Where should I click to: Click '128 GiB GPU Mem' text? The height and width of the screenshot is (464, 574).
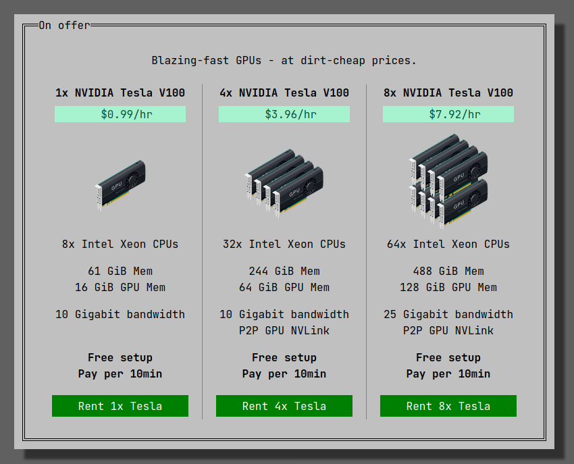tap(448, 287)
